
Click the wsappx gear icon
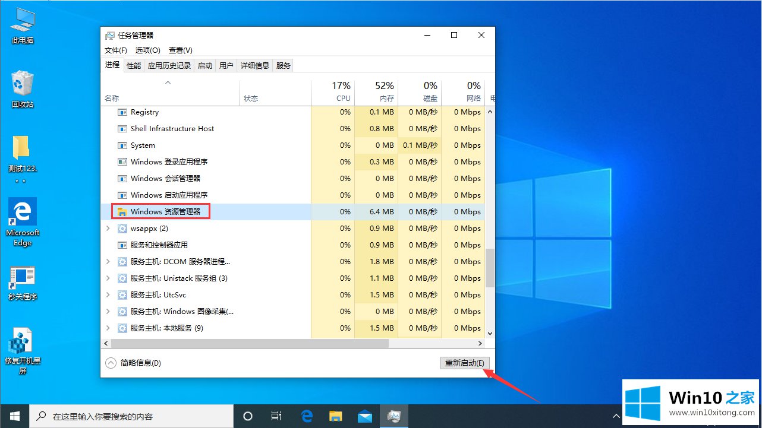coord(122,229)
